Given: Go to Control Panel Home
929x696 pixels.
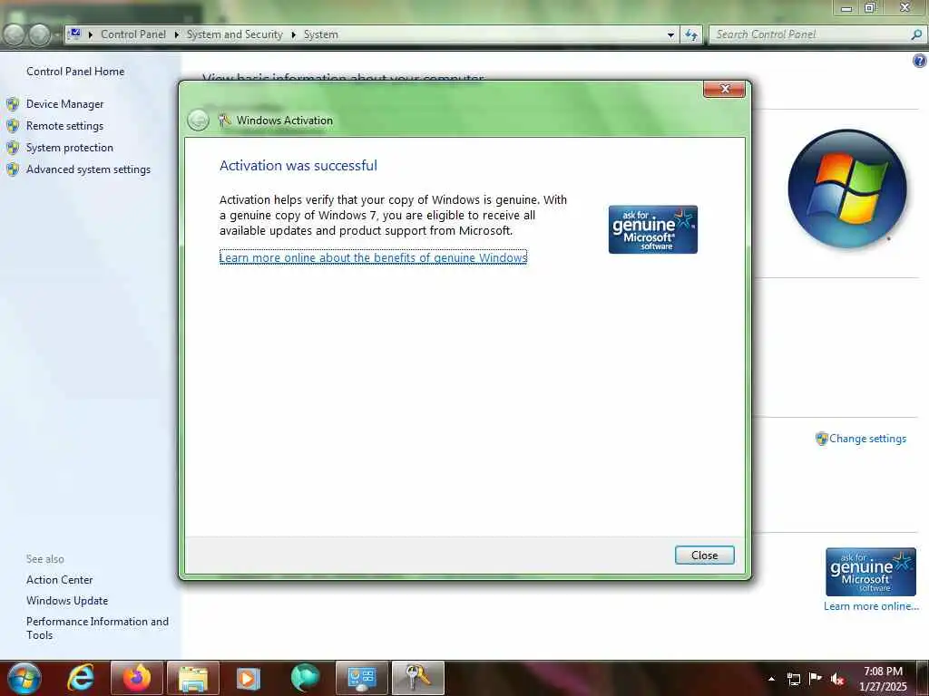Looking at the screenshot, I should click(75, 72).
